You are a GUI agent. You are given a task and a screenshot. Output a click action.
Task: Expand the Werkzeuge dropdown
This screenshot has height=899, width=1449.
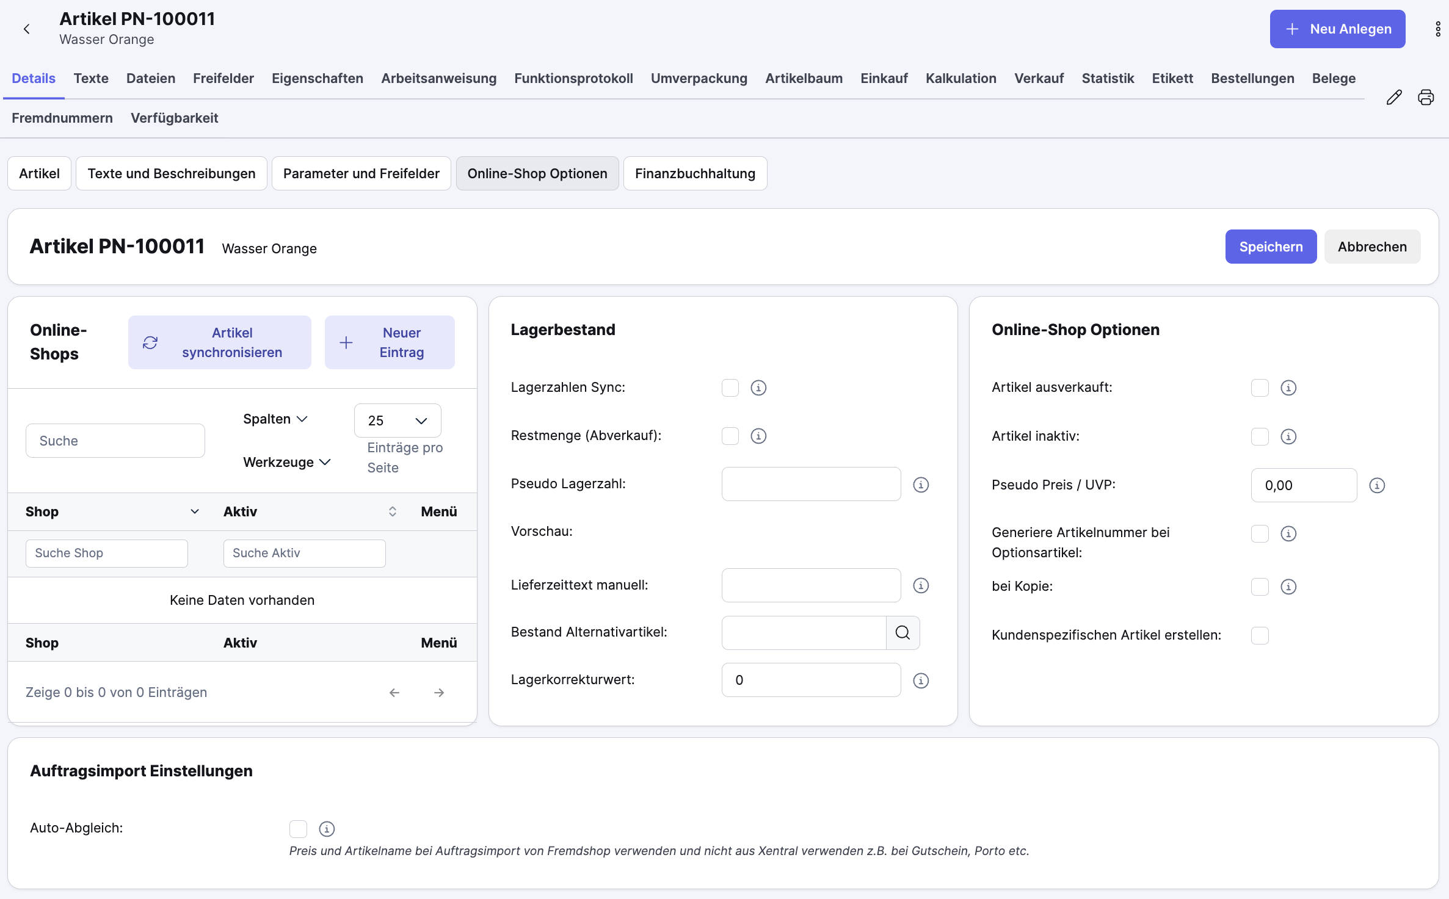point(286,462)
